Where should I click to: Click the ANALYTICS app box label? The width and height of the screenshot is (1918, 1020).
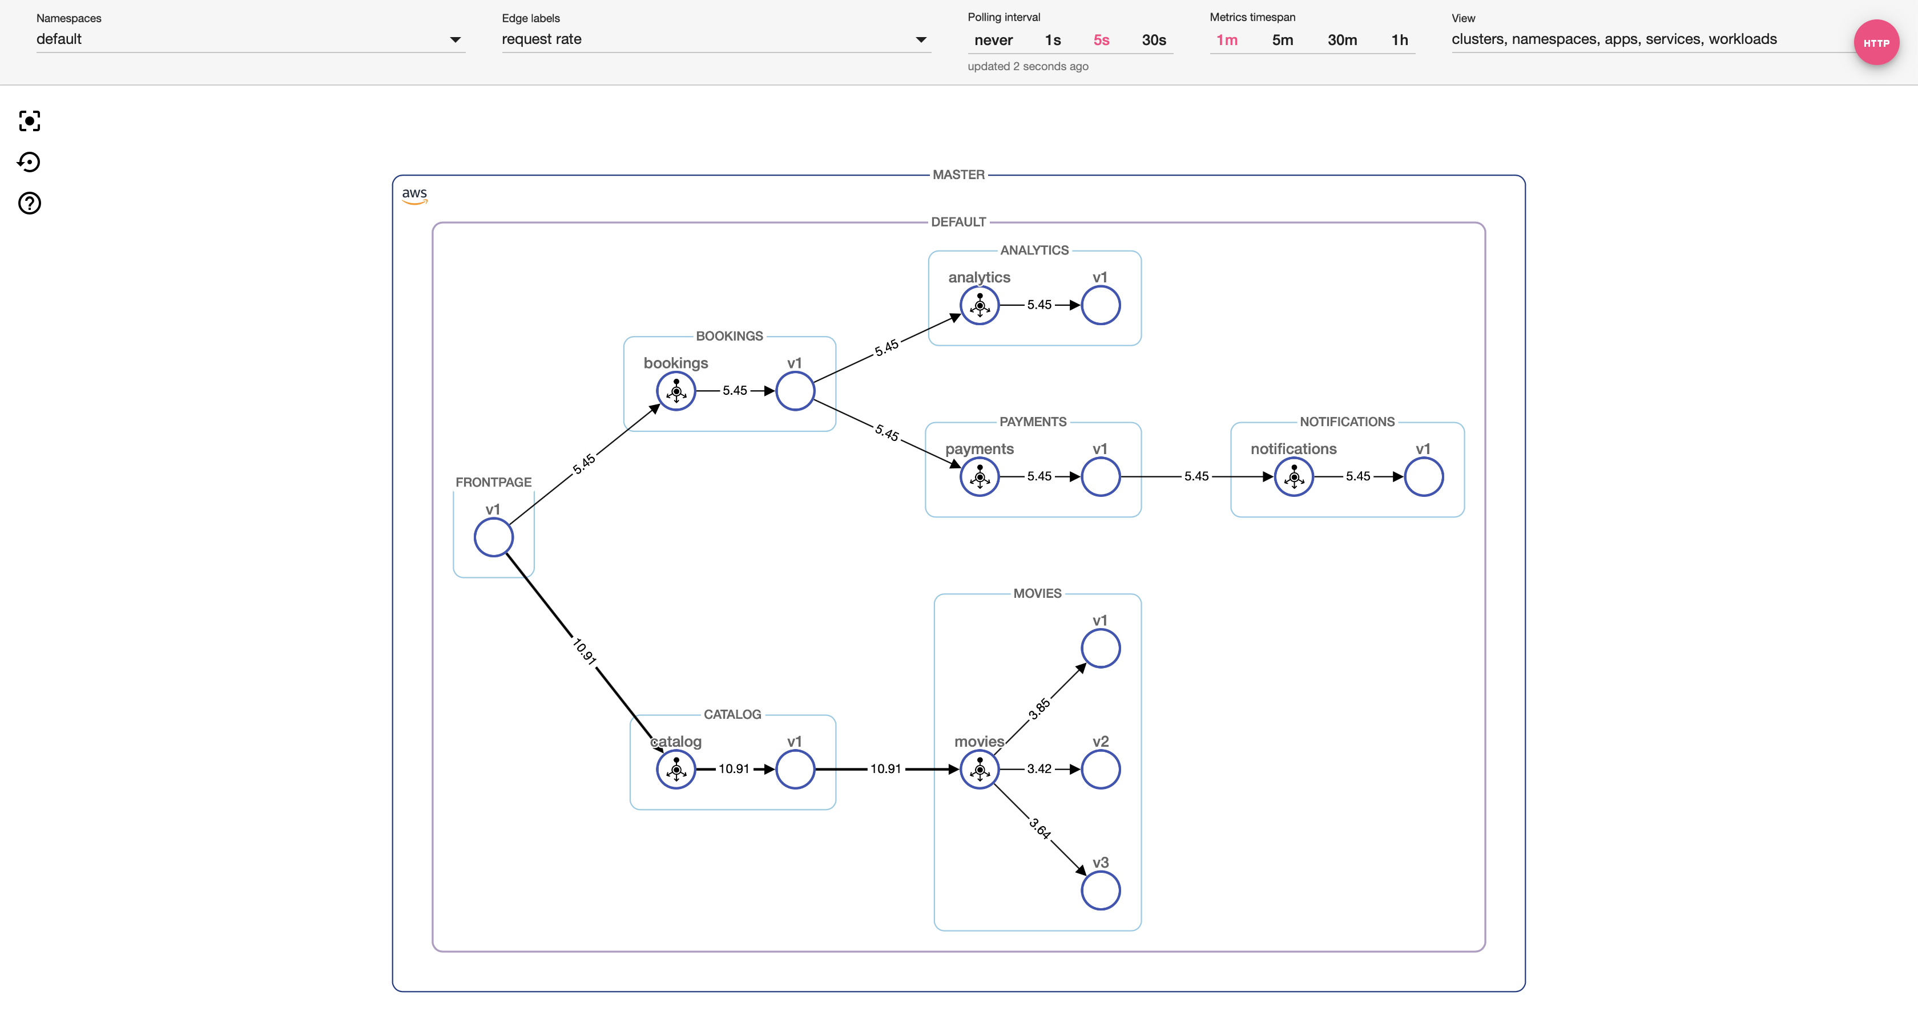click(x=1034, y=251)
